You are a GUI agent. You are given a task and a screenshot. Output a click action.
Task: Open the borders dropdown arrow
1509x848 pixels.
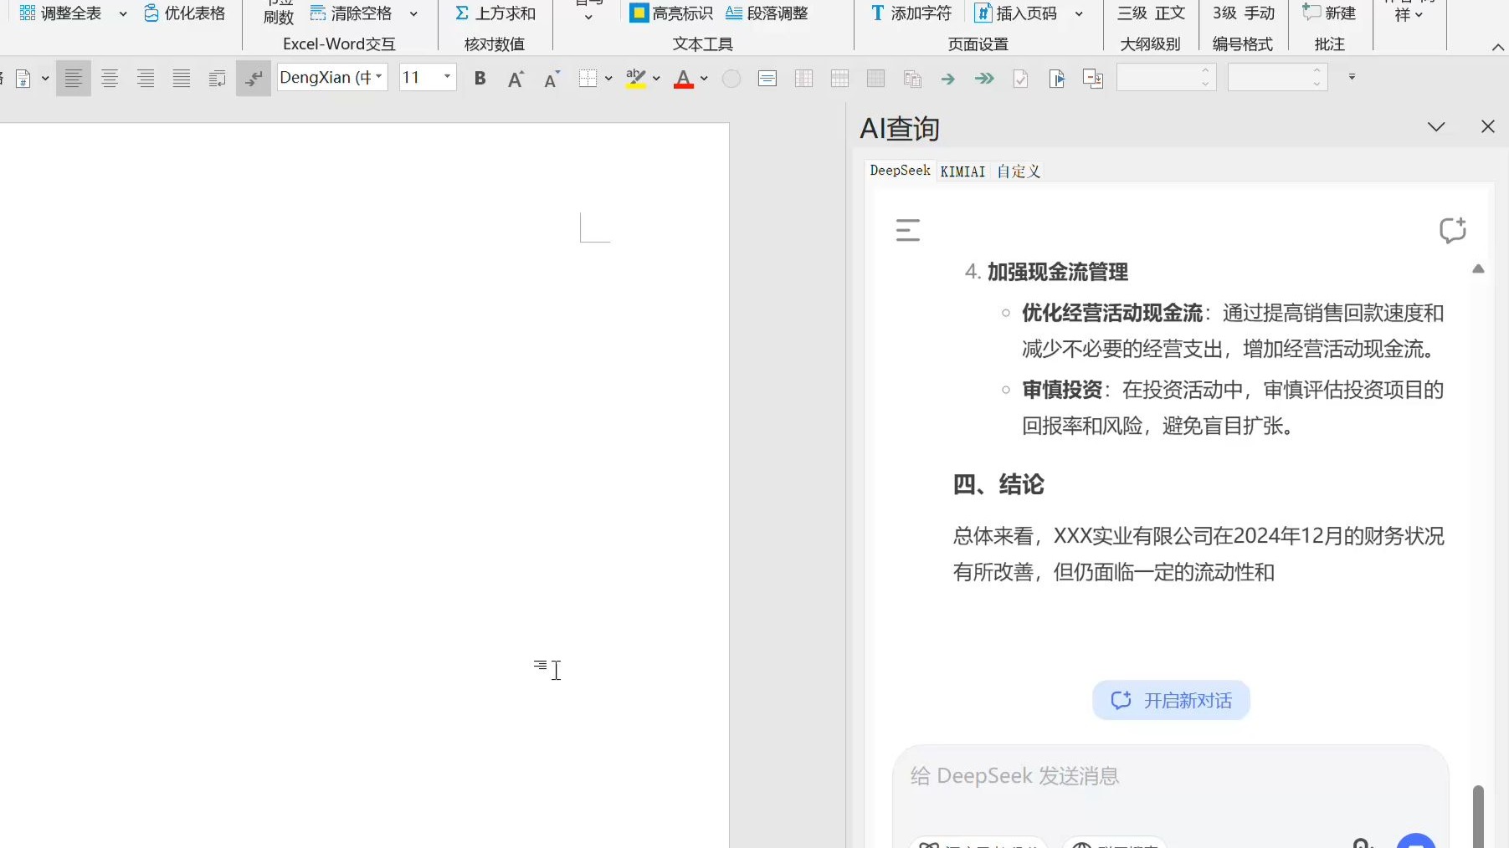coord(608,79)
